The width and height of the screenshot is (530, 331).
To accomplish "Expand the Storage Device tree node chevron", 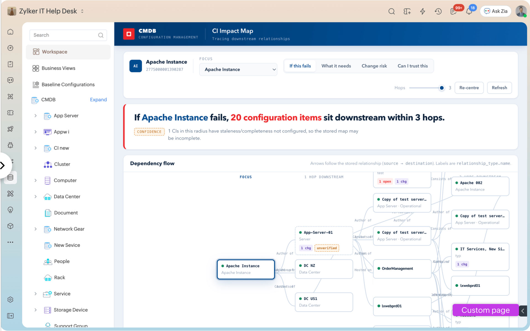I will (35, 310).
